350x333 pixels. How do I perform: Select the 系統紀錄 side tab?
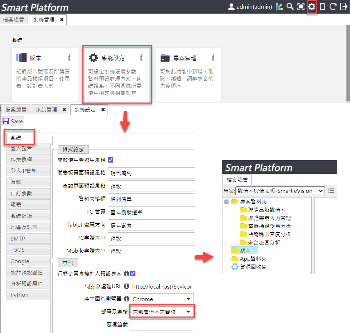pos(28,216)
